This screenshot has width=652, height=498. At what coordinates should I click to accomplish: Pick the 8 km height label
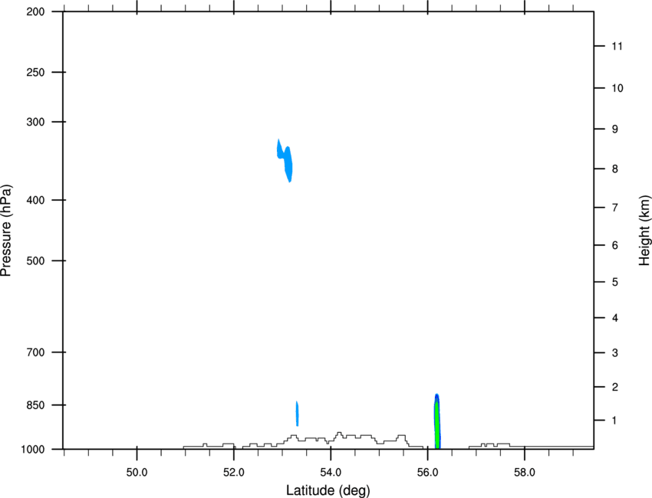click(615, 169)
